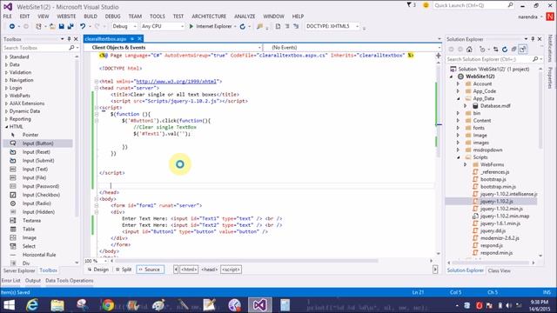Open Internet Explorer from taskbar

click(32, 305)
